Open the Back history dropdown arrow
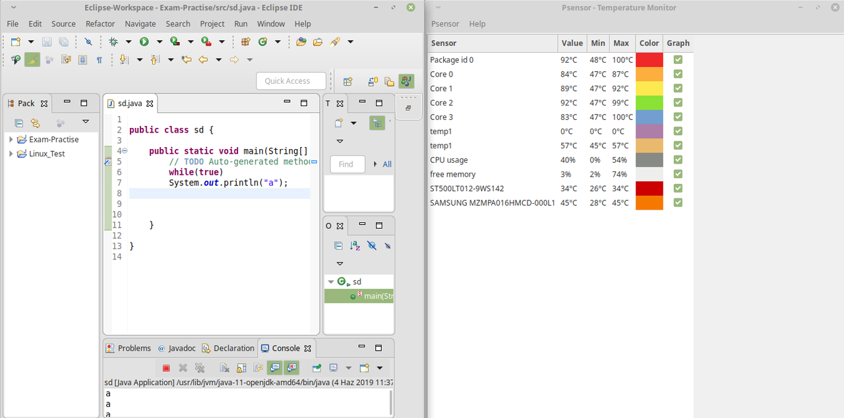Screen dimensions: 844x418 click(218, 59)
